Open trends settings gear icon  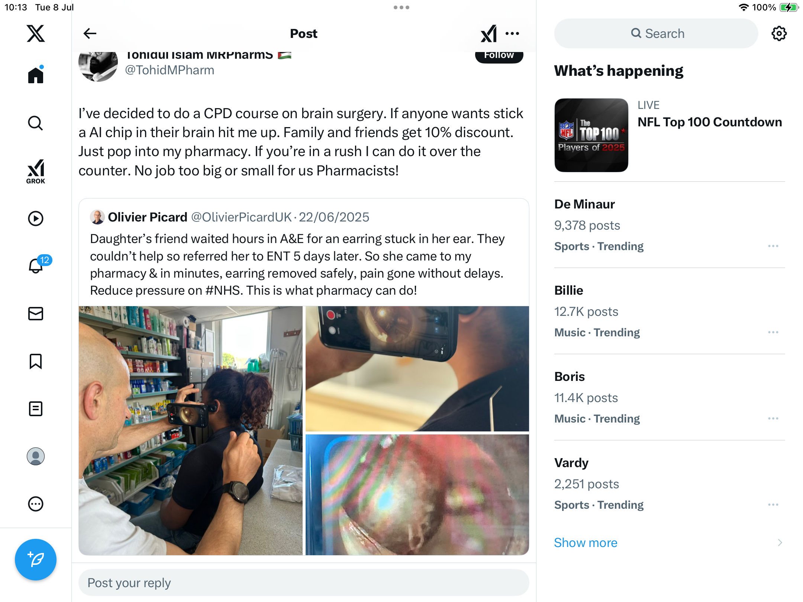point(779,33)
